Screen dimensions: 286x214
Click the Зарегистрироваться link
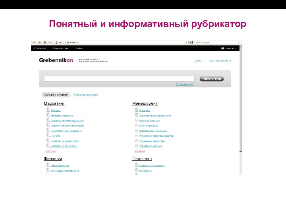point(220,61)
